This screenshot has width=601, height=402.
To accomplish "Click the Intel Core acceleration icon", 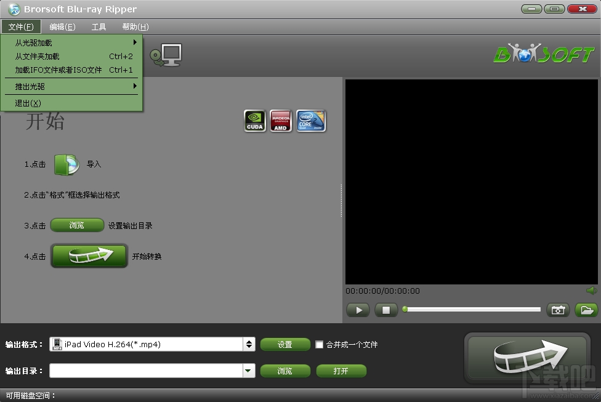I will pos(311,121).
